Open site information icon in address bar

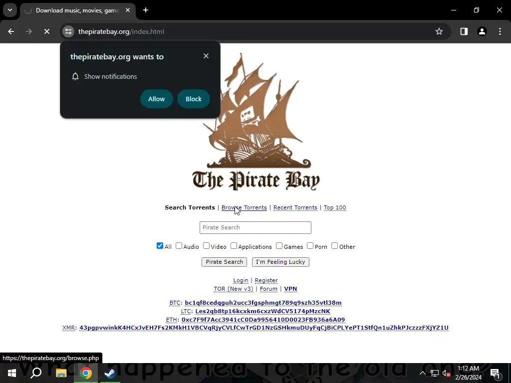[68, 31]
